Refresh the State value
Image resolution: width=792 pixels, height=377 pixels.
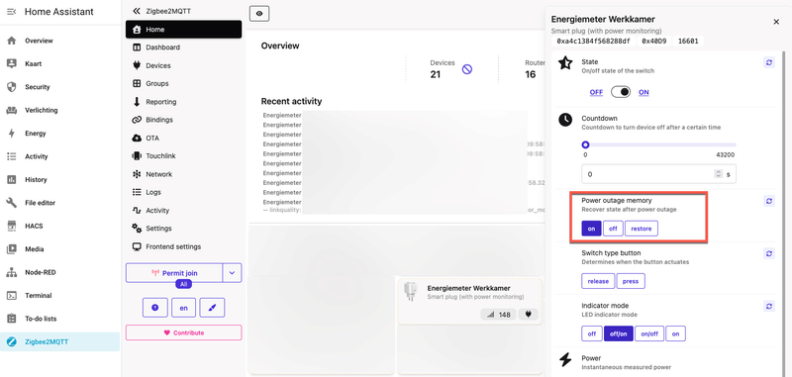click(769, 62)
